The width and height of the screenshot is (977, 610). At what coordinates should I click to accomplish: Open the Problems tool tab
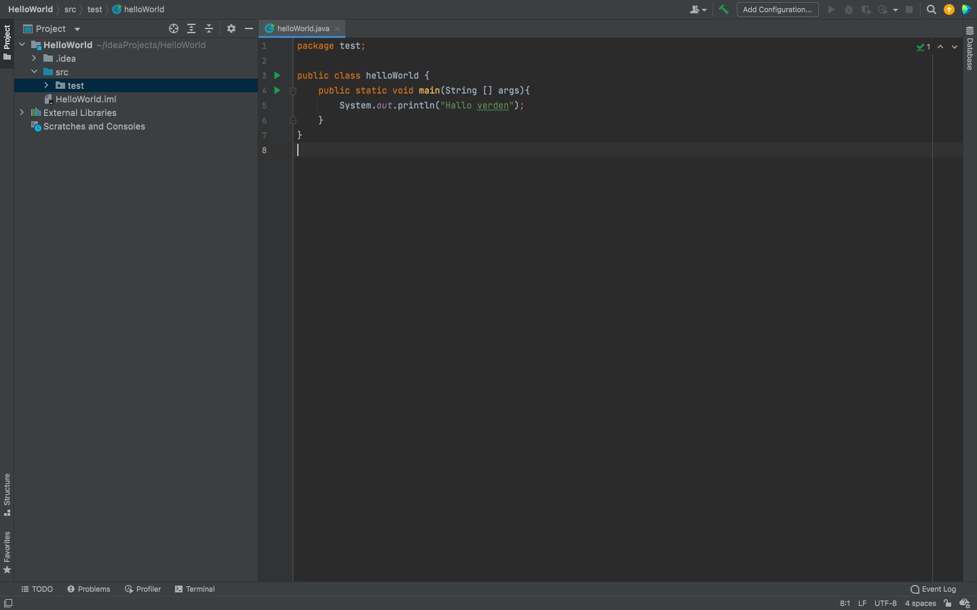pyautogui.click(x=89, y=589)
